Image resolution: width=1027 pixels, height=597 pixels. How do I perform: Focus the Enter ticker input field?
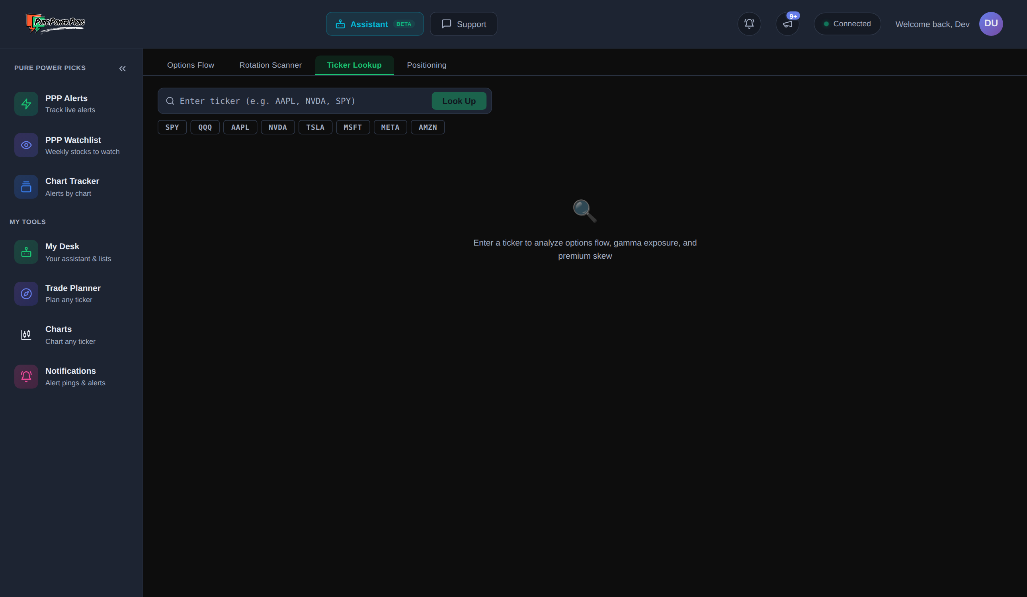(x=303, y=101)
